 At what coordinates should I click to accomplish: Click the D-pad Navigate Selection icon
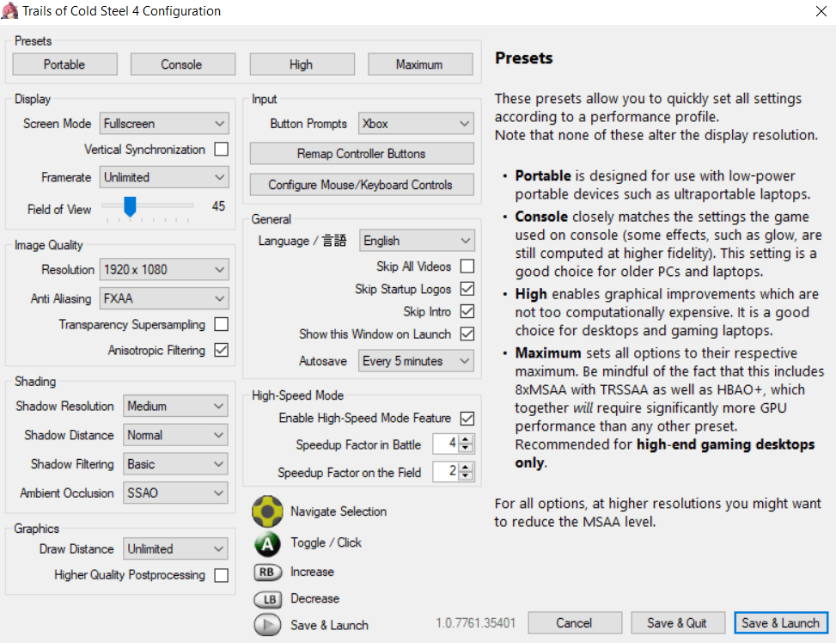[x=267, y=511]
